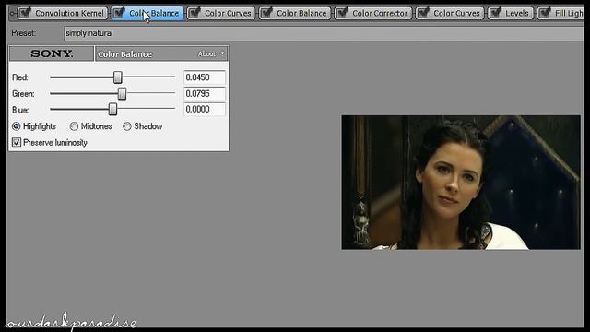The width and height of the screenshot is (590, 332).
Task: Uncheck Preserve luminosity
Action: 17,142
